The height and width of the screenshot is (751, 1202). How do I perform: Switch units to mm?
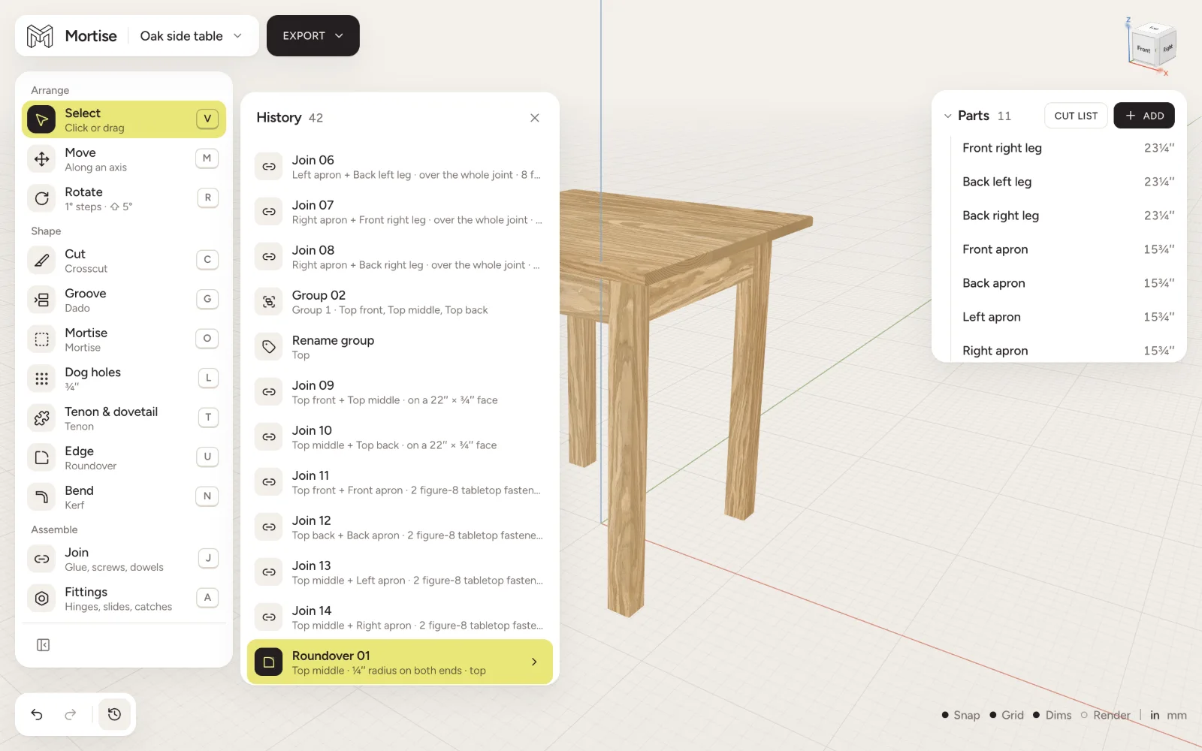point(1177,715)
